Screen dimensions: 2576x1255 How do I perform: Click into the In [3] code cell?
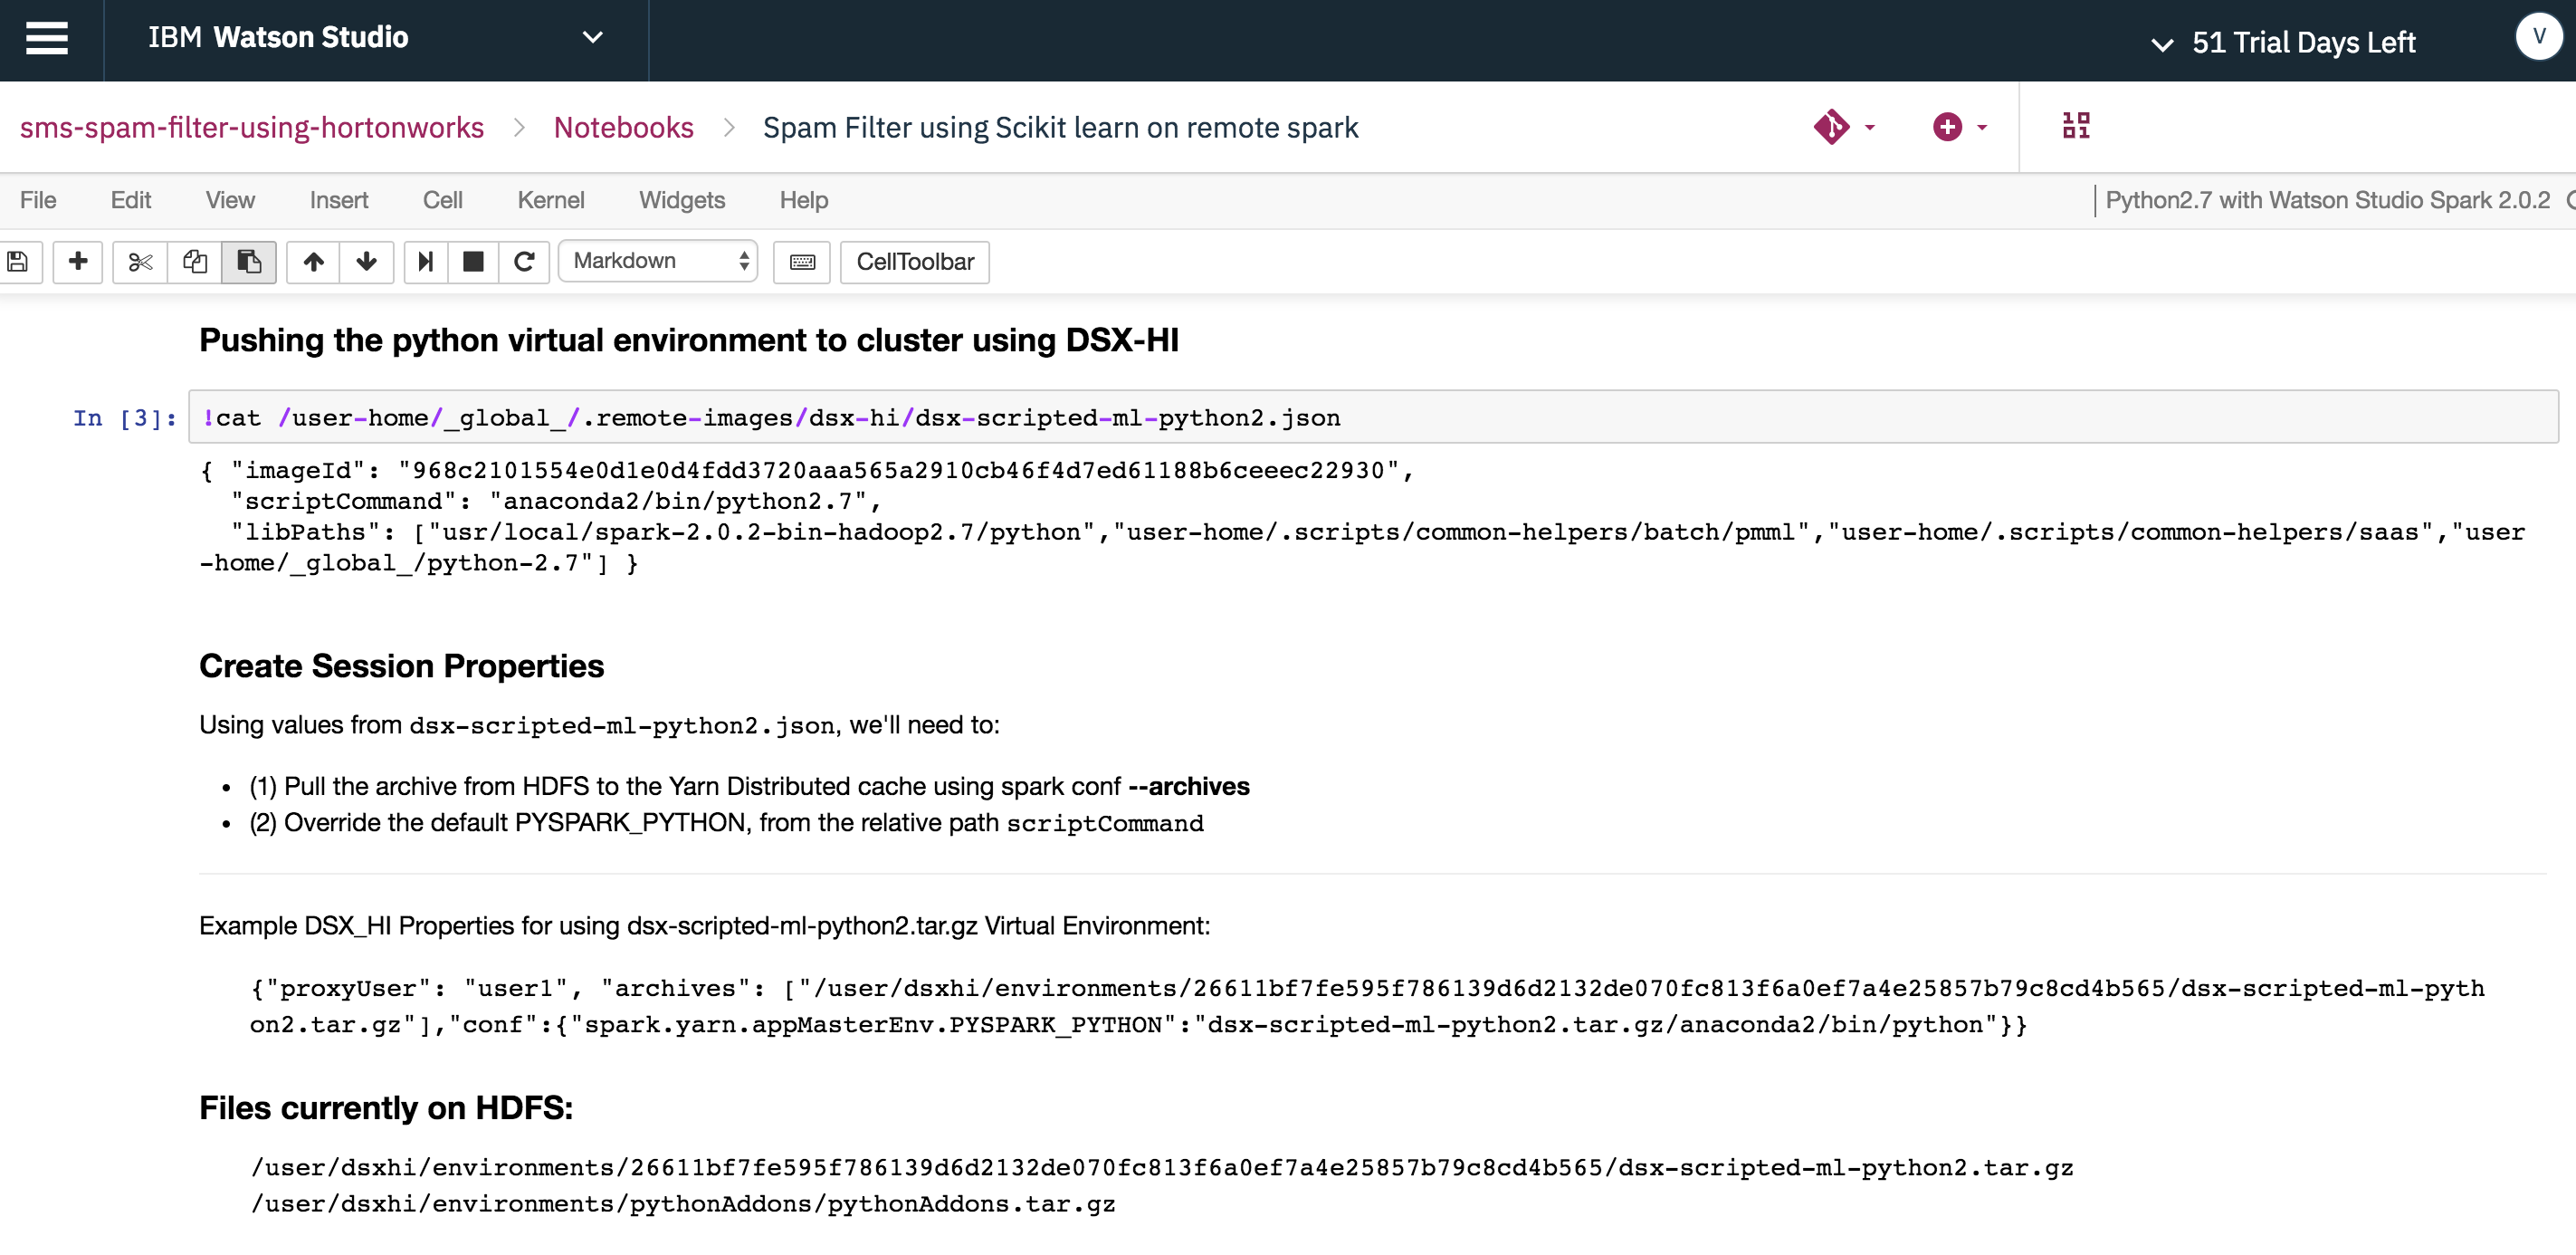point(1370,418)
